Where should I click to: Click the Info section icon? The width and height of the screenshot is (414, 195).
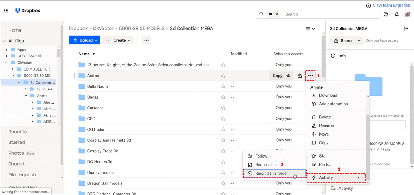pyautogui.click(x=333, y=56)
